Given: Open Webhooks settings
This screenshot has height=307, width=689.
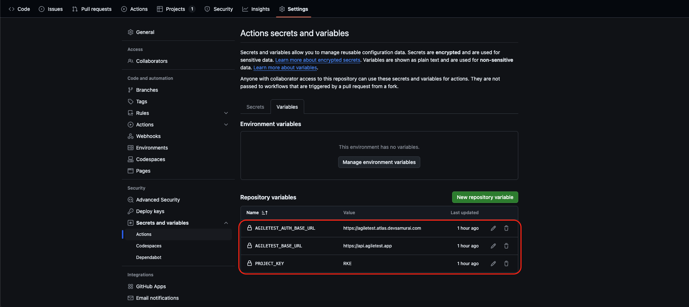Looking at the screenshot, I should [x=178, y=136].
